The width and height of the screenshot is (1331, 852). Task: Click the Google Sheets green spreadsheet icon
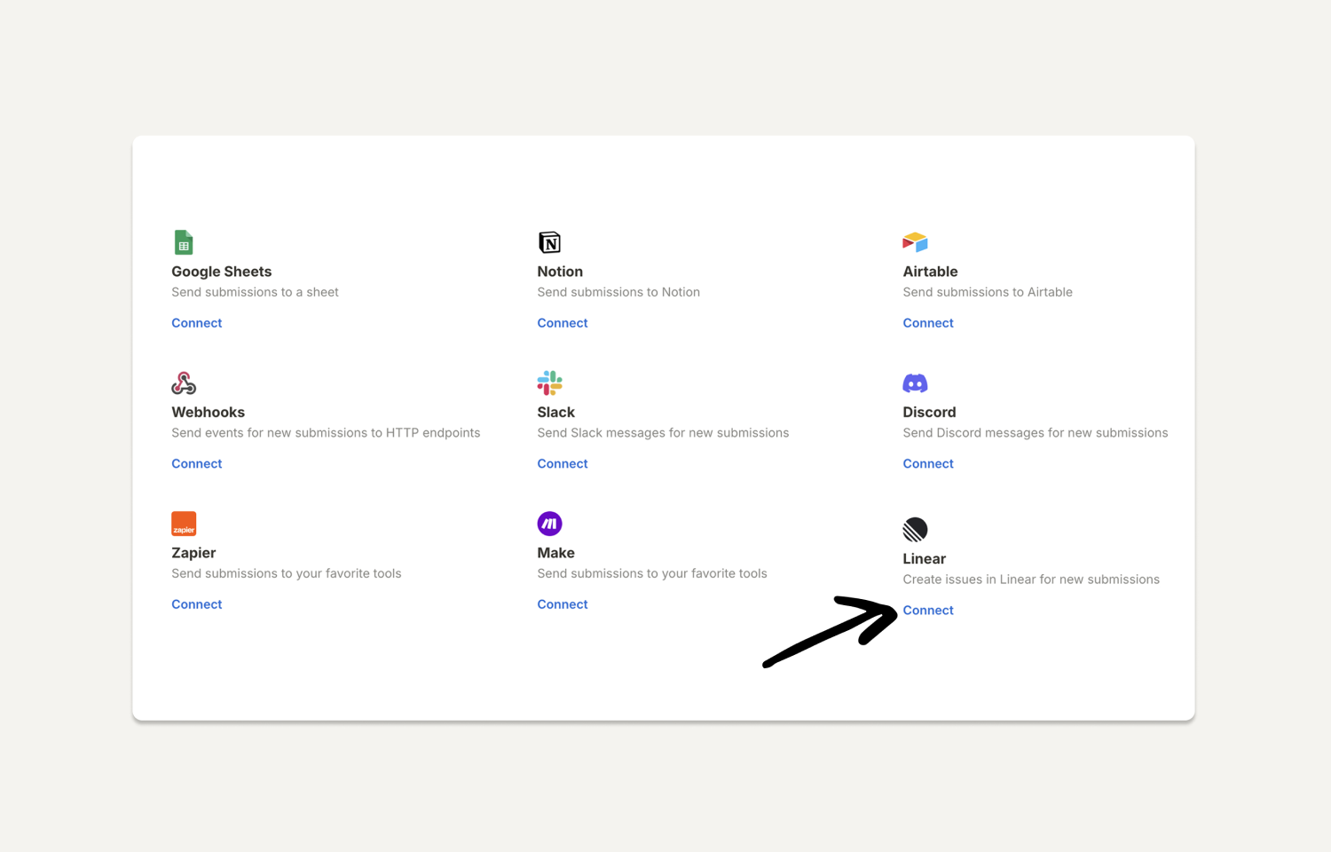(184, 242)
